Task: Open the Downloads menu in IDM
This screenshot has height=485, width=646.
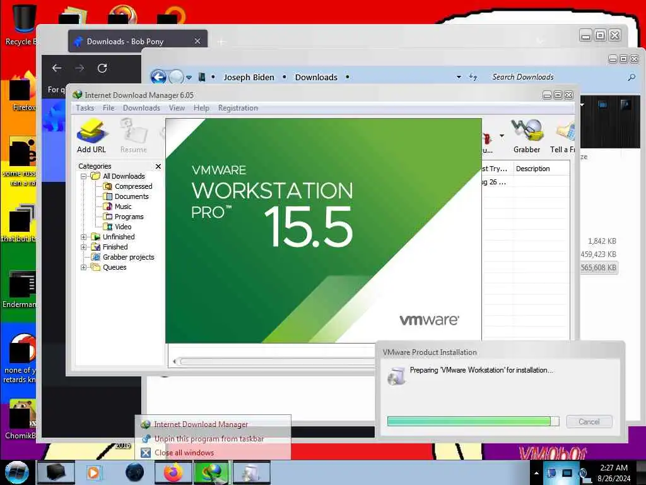Action: [141, 108]
